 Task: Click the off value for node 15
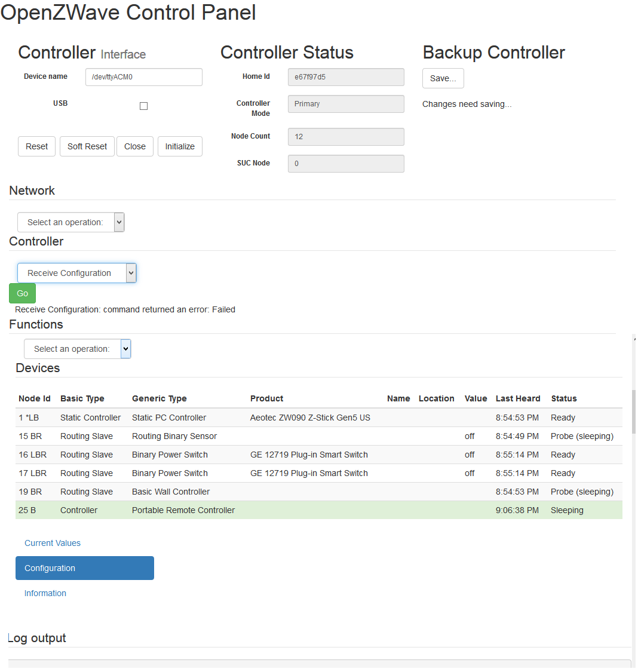click(470, 435)
